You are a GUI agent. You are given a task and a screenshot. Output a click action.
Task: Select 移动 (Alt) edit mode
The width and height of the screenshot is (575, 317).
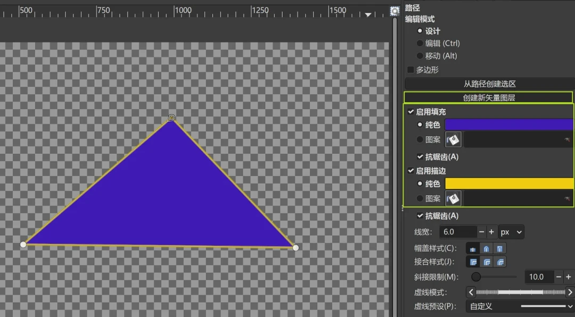pos(437,56)
